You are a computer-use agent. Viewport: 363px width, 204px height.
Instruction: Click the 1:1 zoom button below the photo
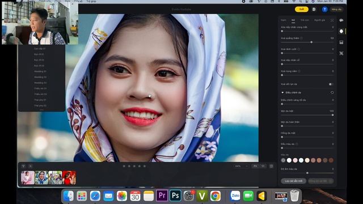pos(263,166)
